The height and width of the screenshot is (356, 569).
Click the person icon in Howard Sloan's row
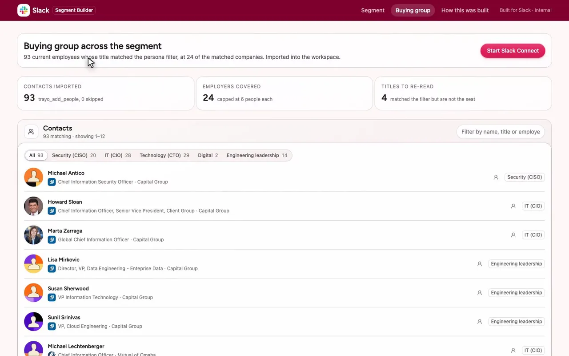point(513,206)
